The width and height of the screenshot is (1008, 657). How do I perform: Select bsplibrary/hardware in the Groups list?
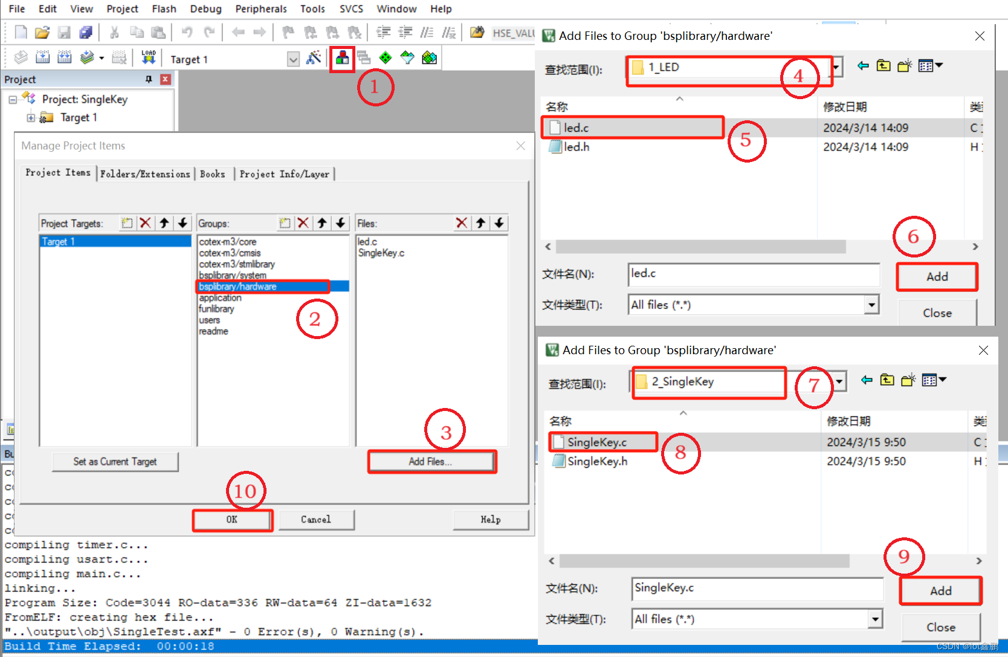click(273, 286)
